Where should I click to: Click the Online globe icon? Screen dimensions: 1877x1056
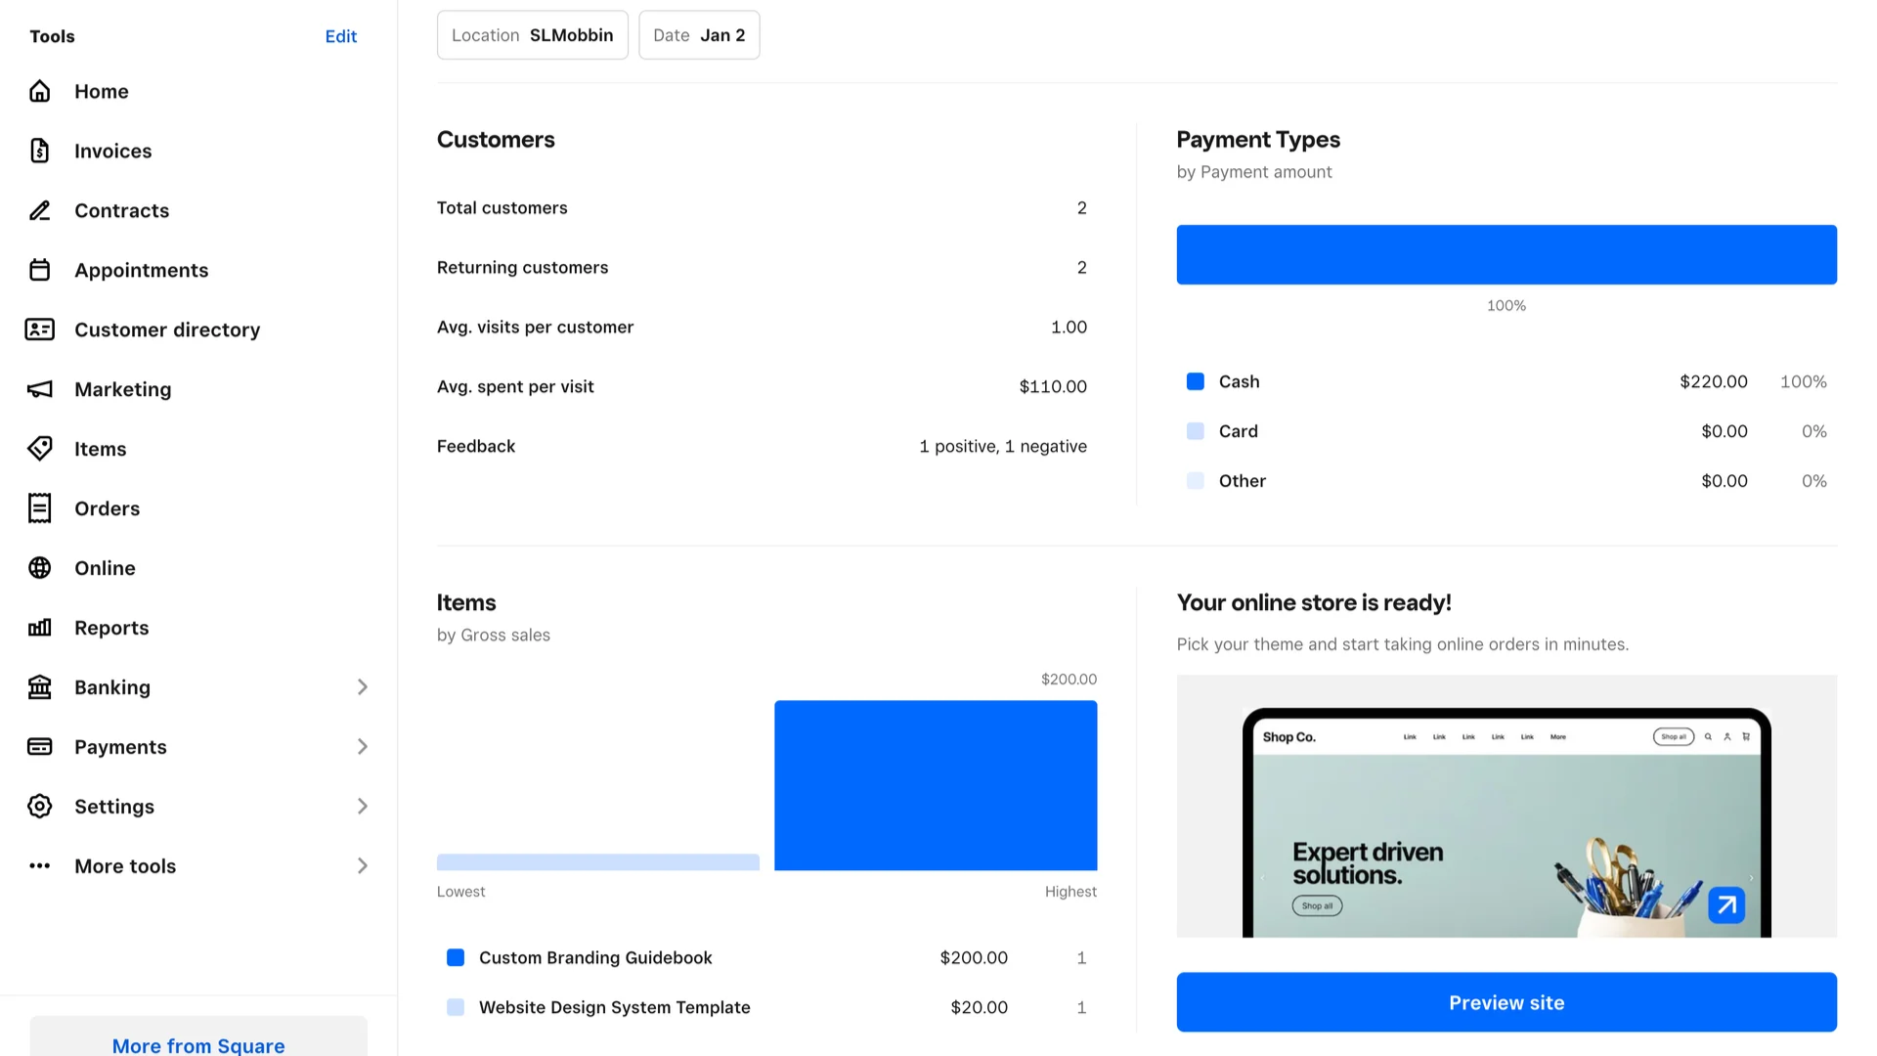click(x=39, y=568)
